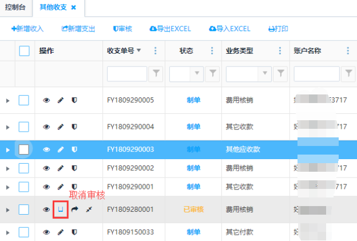Image resolution: width=357 pixels, height=241 pixels.
Task: Click the cancel audit icon for FY1809280001
Action: (x=61, y=210)
